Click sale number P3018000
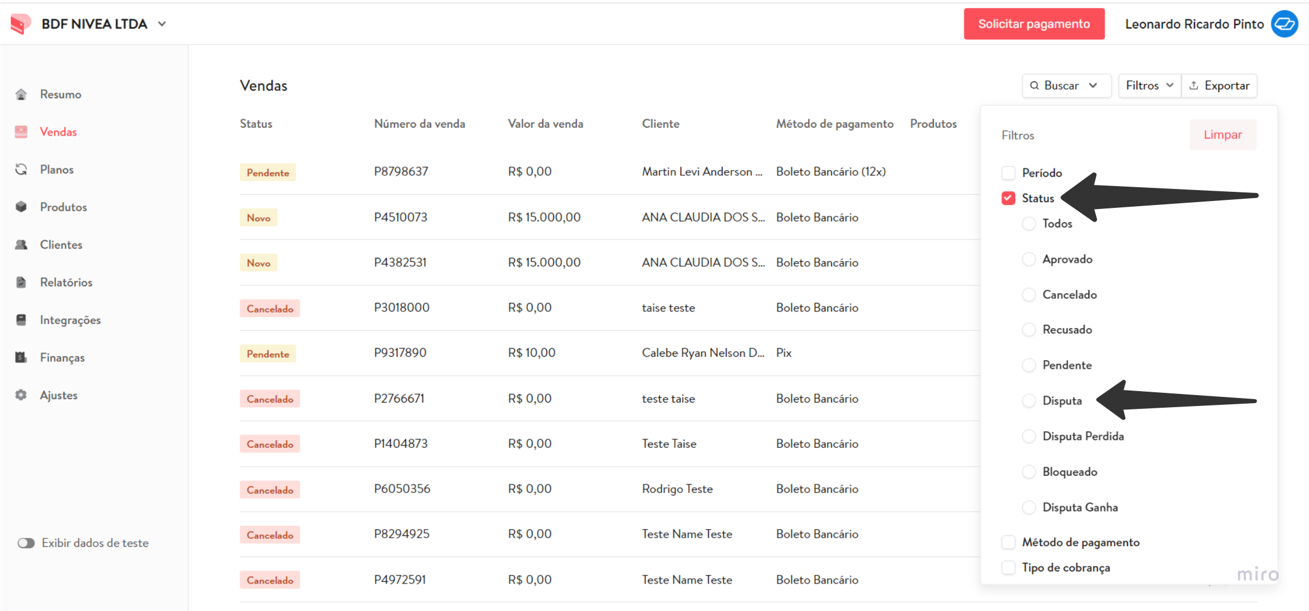This screenshot has width=1309, height=611. (401, 308)
